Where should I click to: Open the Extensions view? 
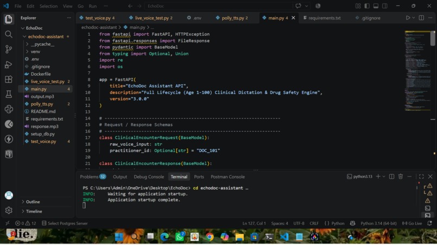coord(9,80)
